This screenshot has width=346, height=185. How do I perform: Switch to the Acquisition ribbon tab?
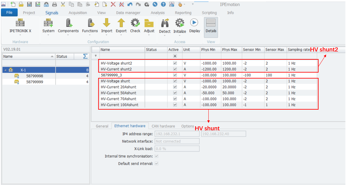(78, 13)
